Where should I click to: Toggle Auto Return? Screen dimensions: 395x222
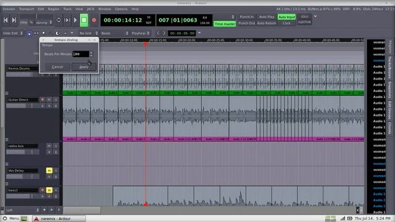click(x=267, y=23)
